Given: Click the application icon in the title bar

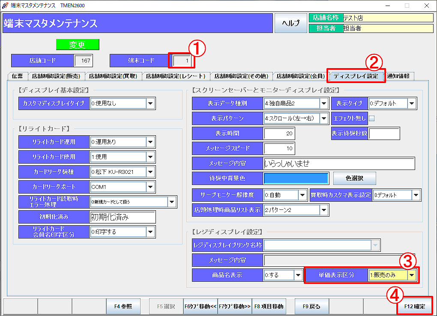Looking at the screenshot, I should (x=4, y=5).
